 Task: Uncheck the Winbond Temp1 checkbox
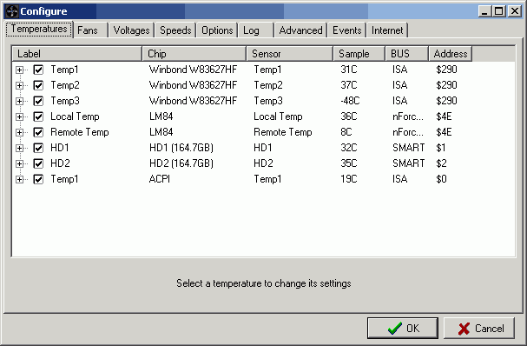(38, 70)
